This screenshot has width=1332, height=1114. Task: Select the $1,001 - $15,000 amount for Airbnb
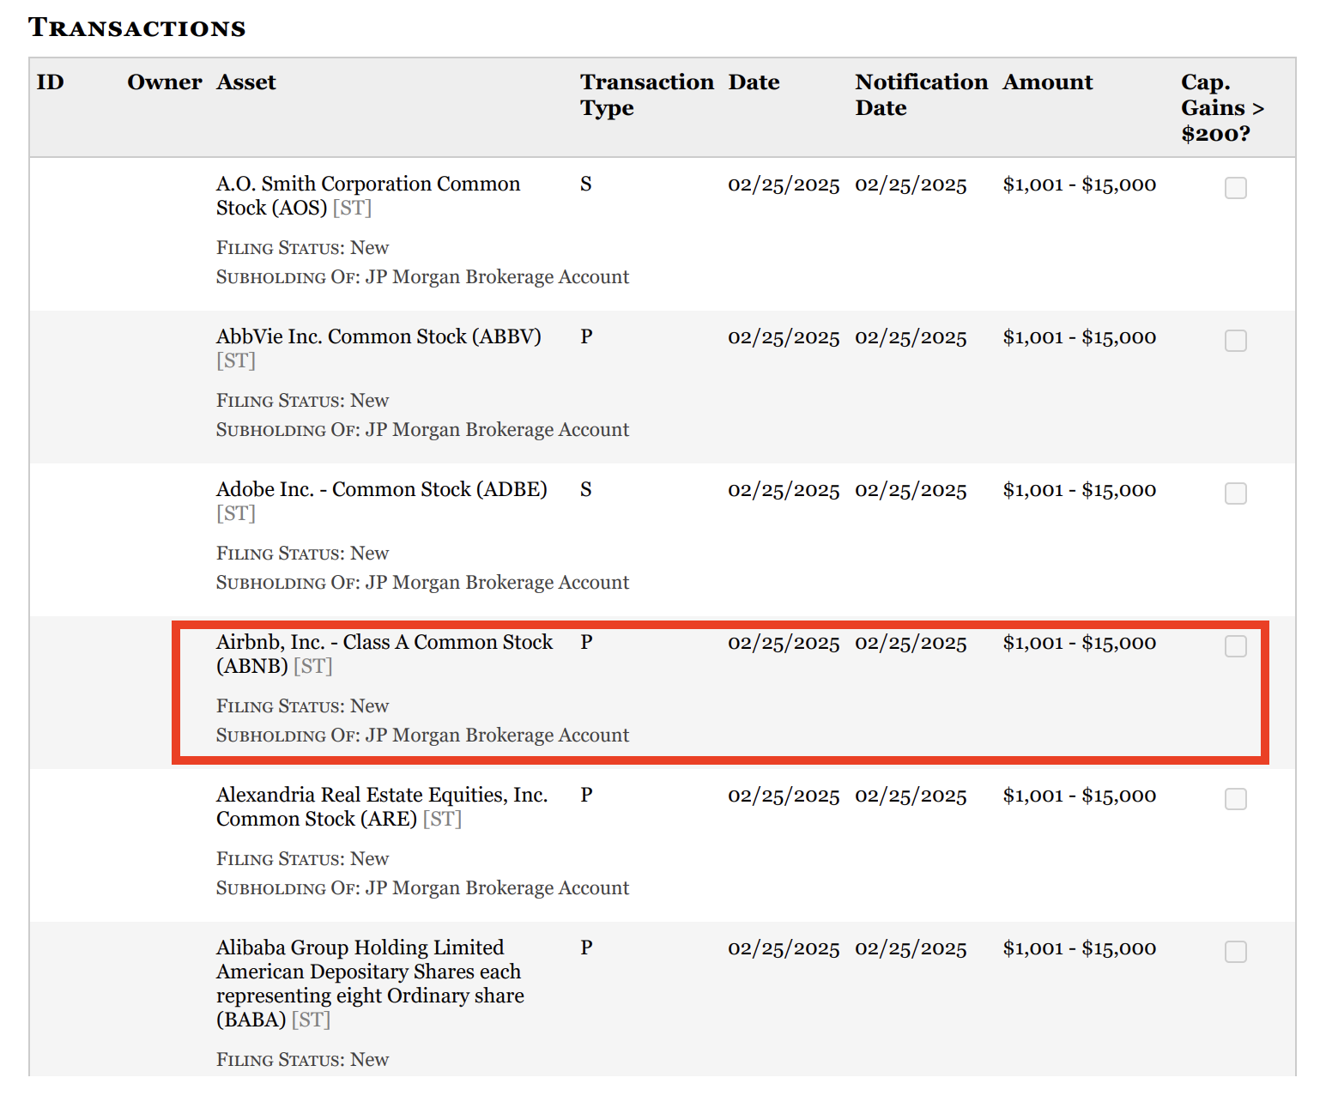pos(1080,644)
